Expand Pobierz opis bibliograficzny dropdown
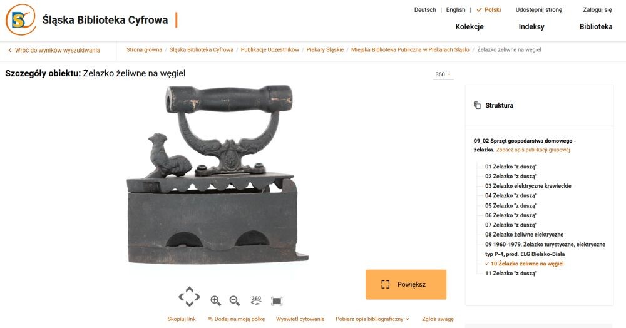This screenshot has height=328, width=626. click(x=372, y=319)
